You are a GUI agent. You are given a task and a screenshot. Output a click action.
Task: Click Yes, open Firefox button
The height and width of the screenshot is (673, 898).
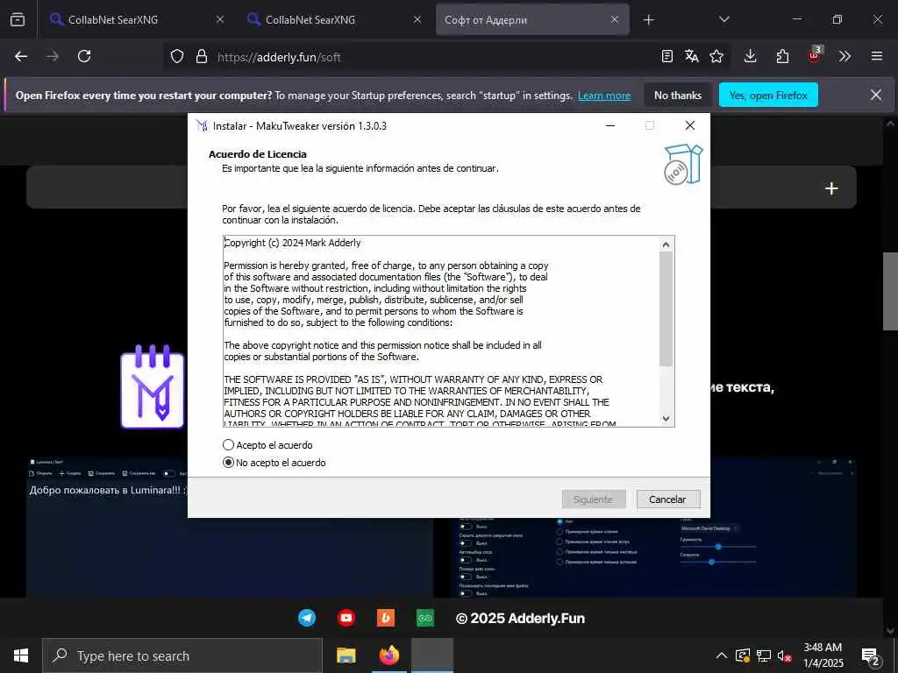[768, 95]
